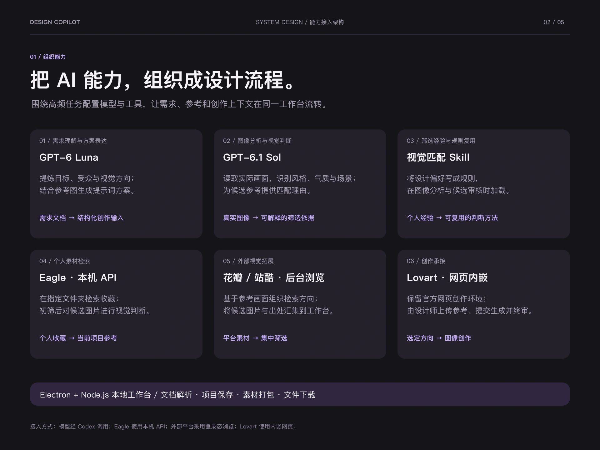
Task: Click the subtitle starting with 围绕高频任务配置模型
Action: point(179,104)
